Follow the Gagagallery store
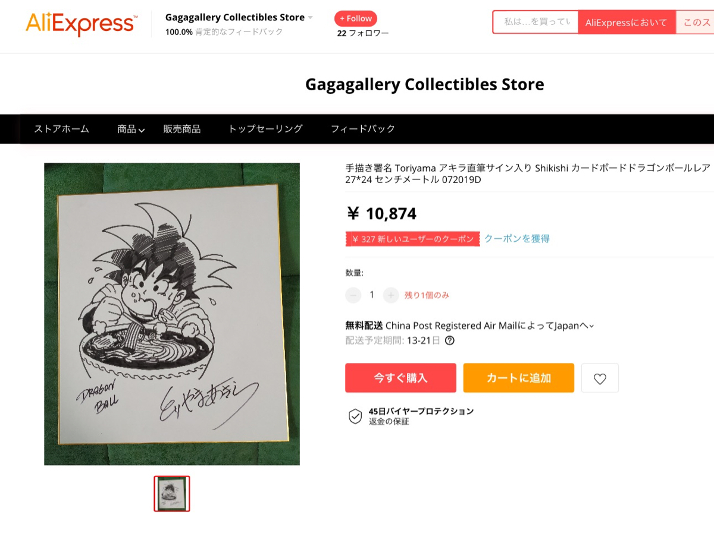Screen dimensions: 714x540 click(x=355, y=18)
